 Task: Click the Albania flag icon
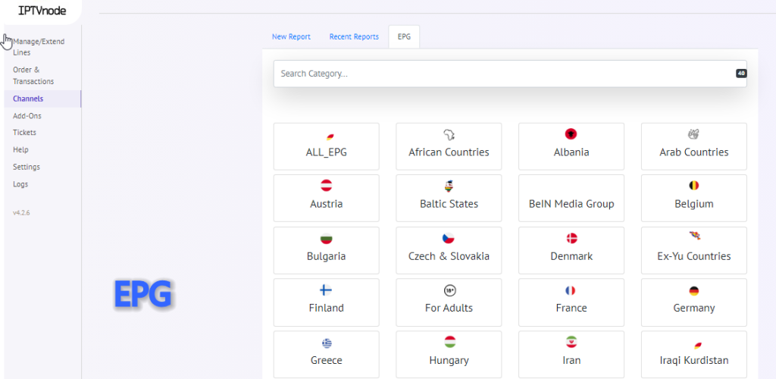571,134
